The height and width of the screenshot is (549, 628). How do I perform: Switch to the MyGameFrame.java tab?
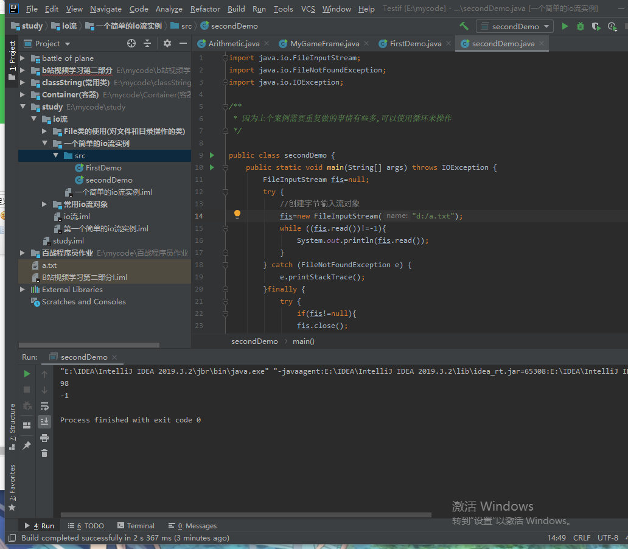[324, 43]
